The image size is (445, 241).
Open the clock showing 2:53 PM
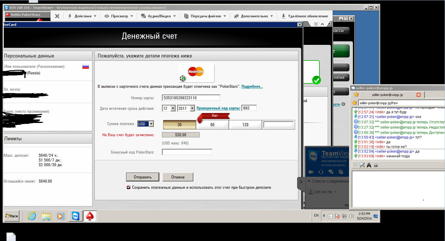point(364,216)
